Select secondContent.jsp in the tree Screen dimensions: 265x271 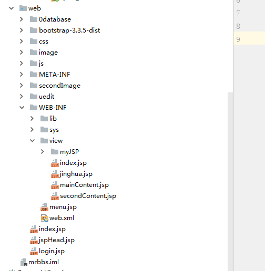88,196
